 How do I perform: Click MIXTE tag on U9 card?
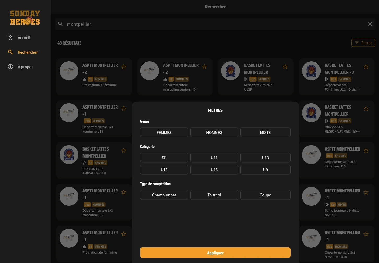tap(342, 205)
